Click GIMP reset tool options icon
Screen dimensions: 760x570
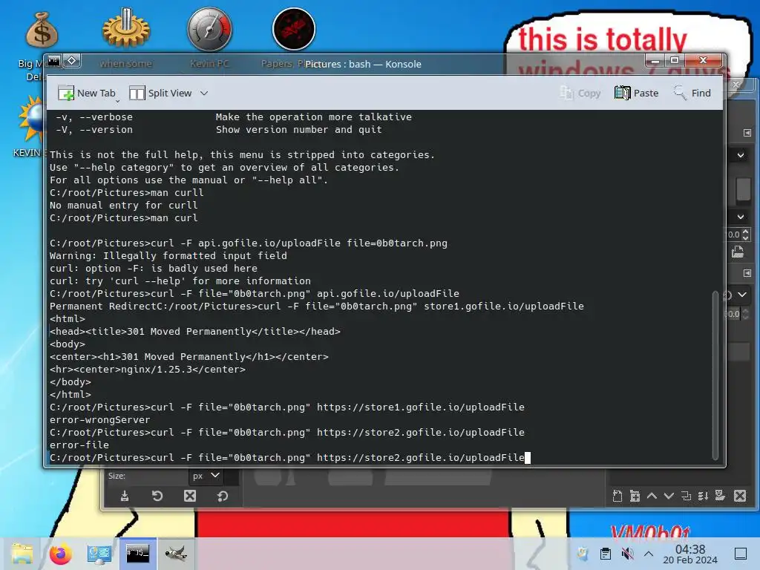[223, 496]
